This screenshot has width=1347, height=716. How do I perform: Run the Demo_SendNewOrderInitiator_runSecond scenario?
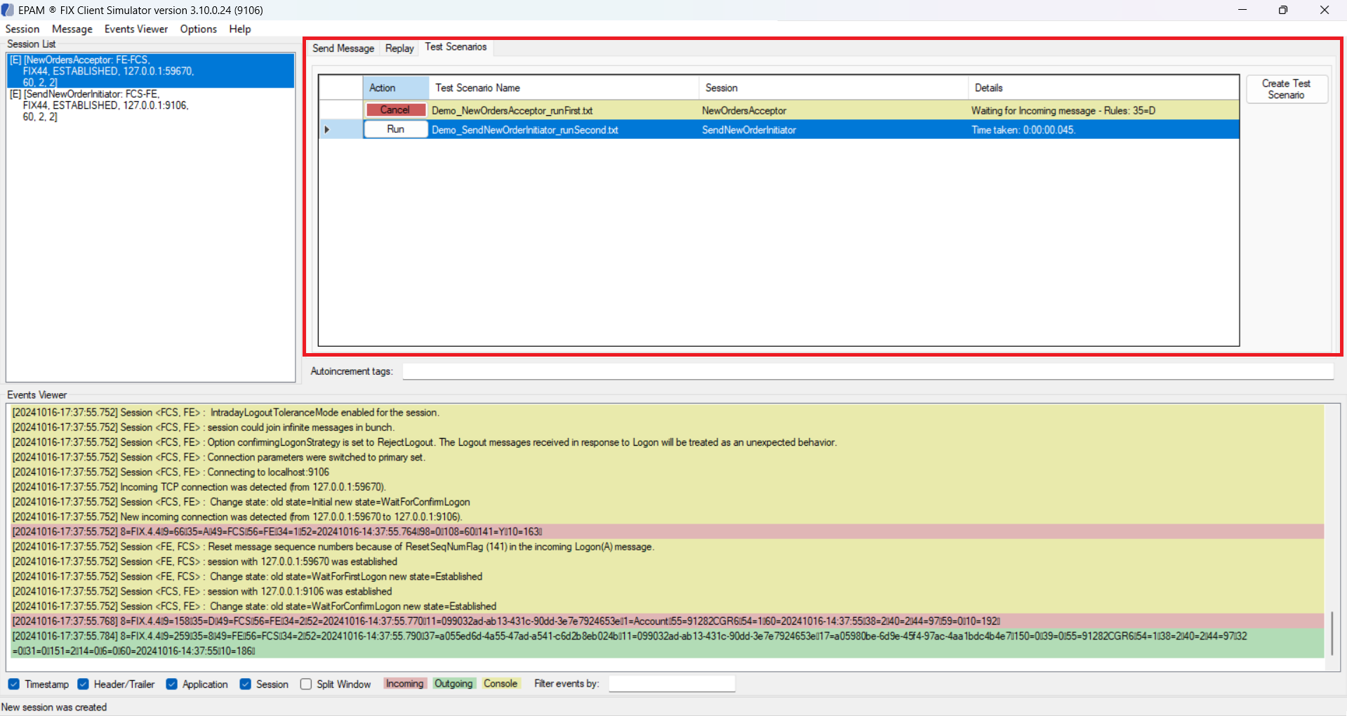tap(395, 130)
